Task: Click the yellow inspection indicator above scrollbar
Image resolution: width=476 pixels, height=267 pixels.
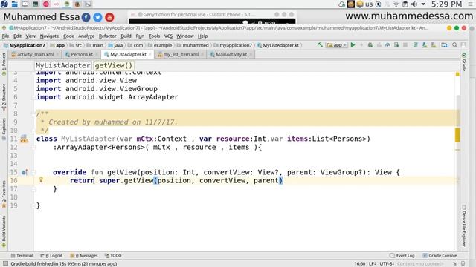Action: [457, 74]
